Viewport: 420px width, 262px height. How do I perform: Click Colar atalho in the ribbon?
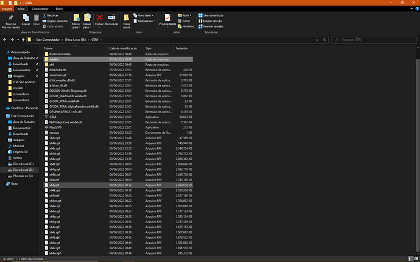[53, 27]
